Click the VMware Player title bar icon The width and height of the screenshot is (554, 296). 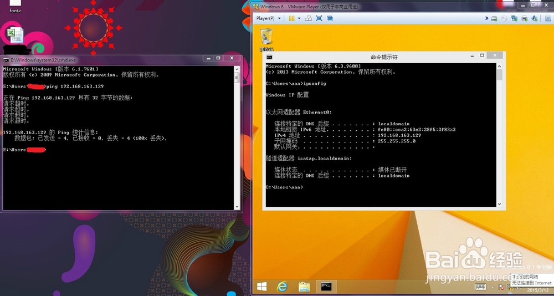coord(255,6)
